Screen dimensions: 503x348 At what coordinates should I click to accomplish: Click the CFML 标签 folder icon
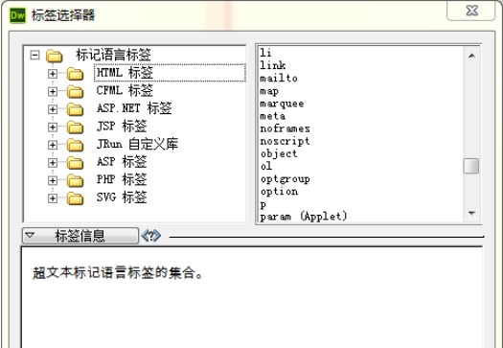click(75, 92)
